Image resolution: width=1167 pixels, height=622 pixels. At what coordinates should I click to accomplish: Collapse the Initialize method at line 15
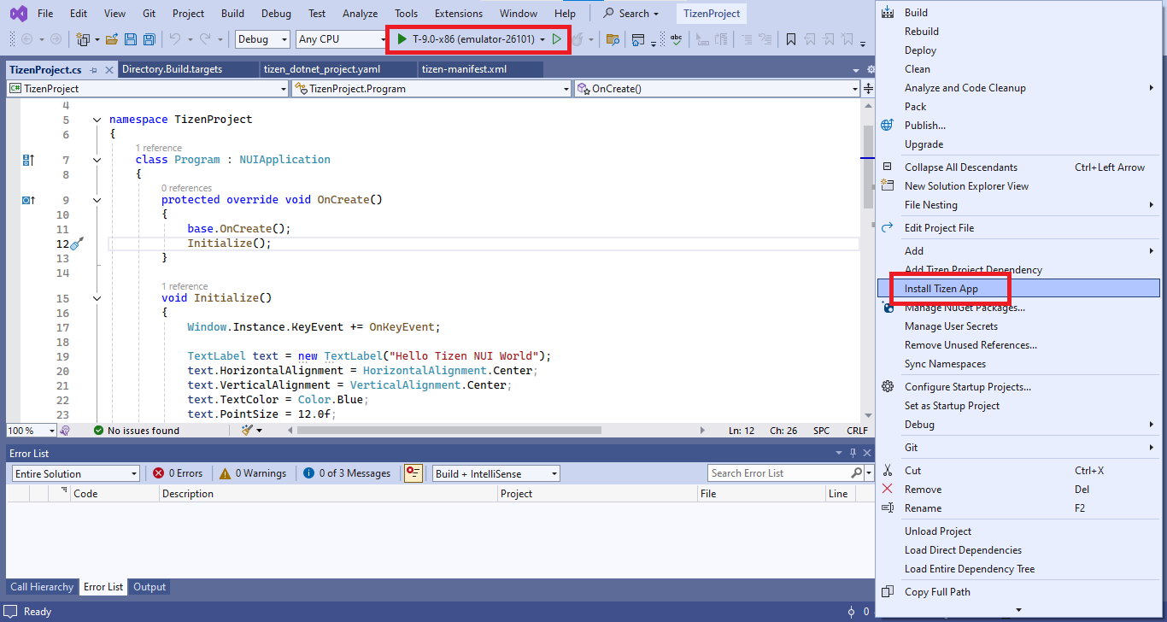point(97,298)
